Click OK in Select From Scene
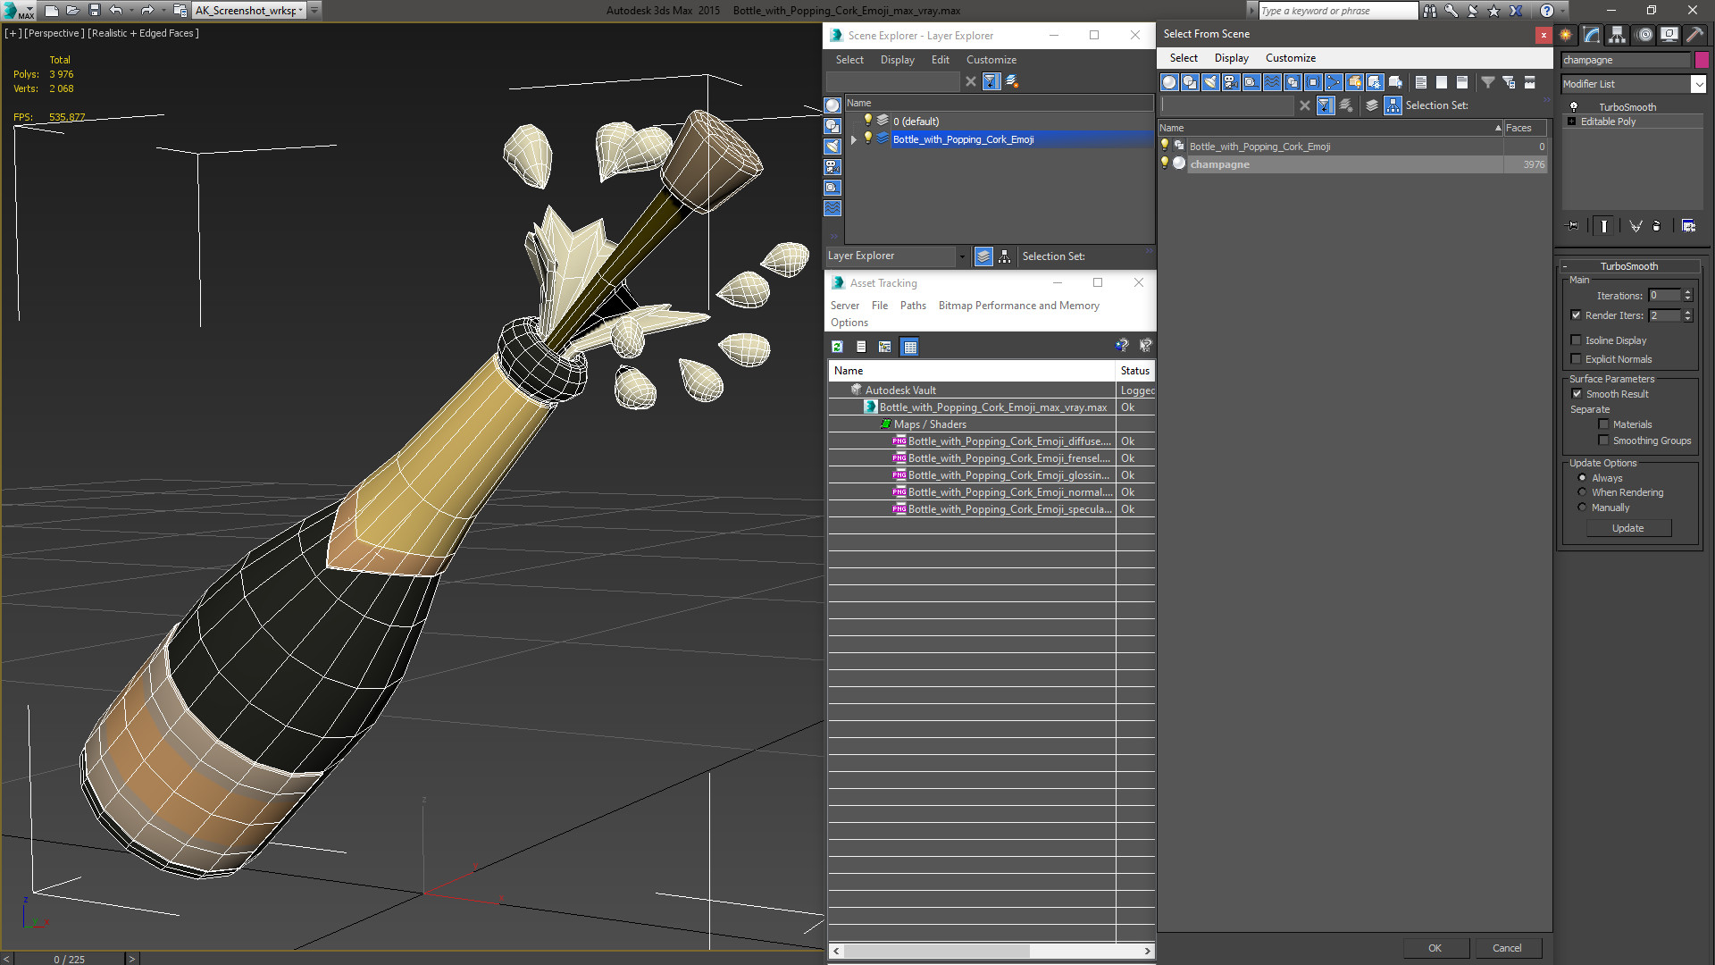1715x965 pixels. click(x=1435, y=948)
